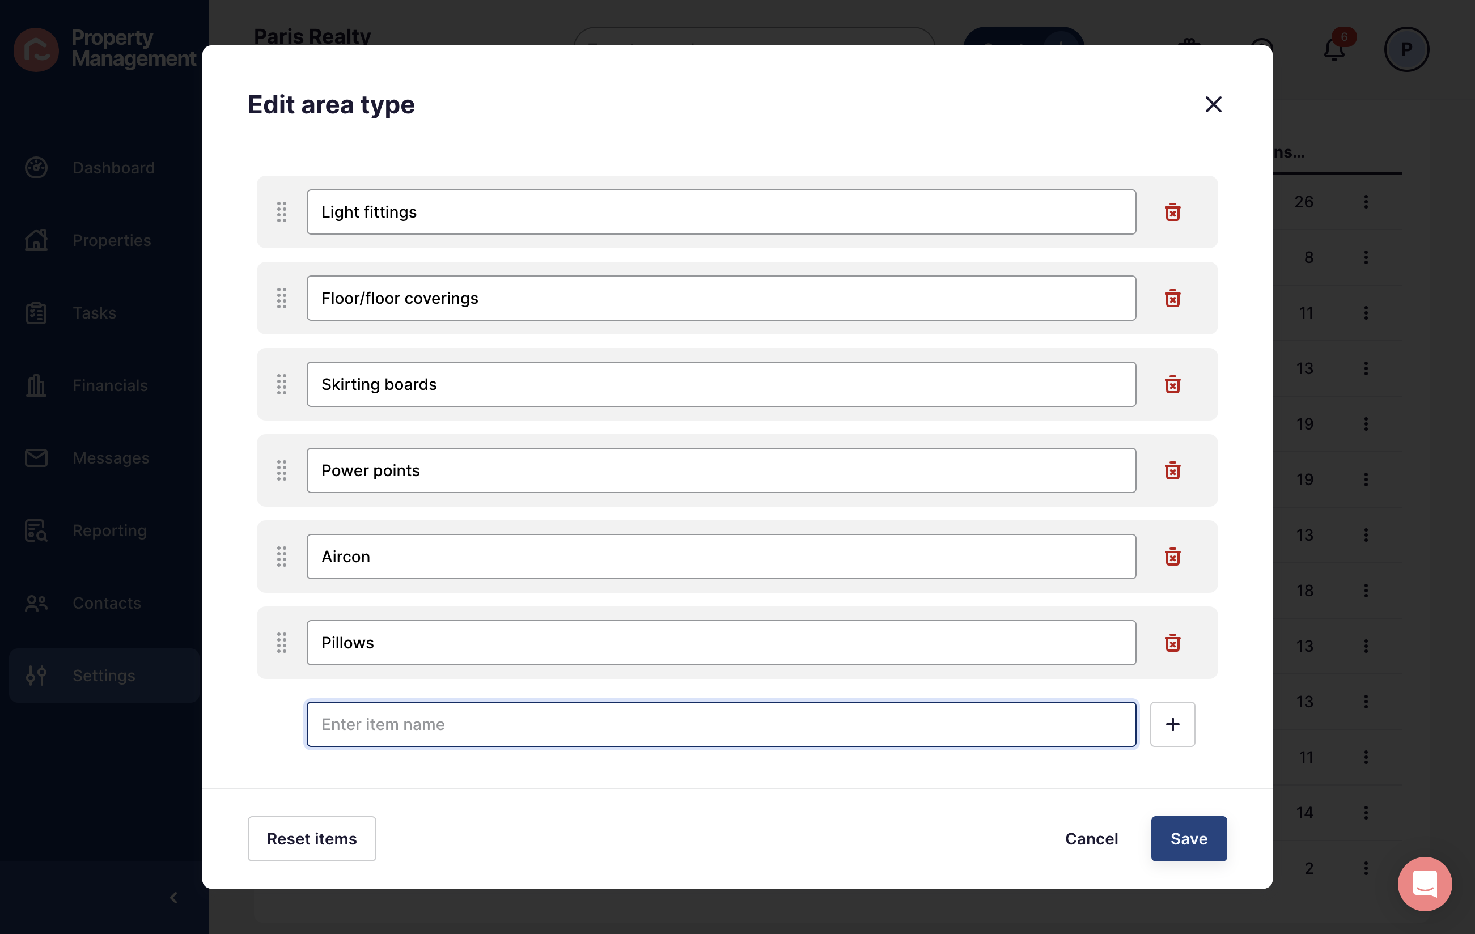The height and width of the screenshot is (934, 1475).
Task: Edit the Light fittings text field
Action: coord(722,212)
